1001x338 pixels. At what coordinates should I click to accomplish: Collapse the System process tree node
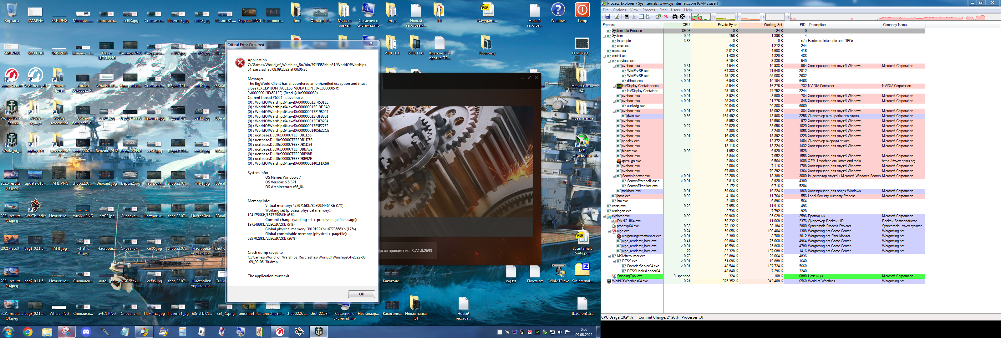pos(604,36)
